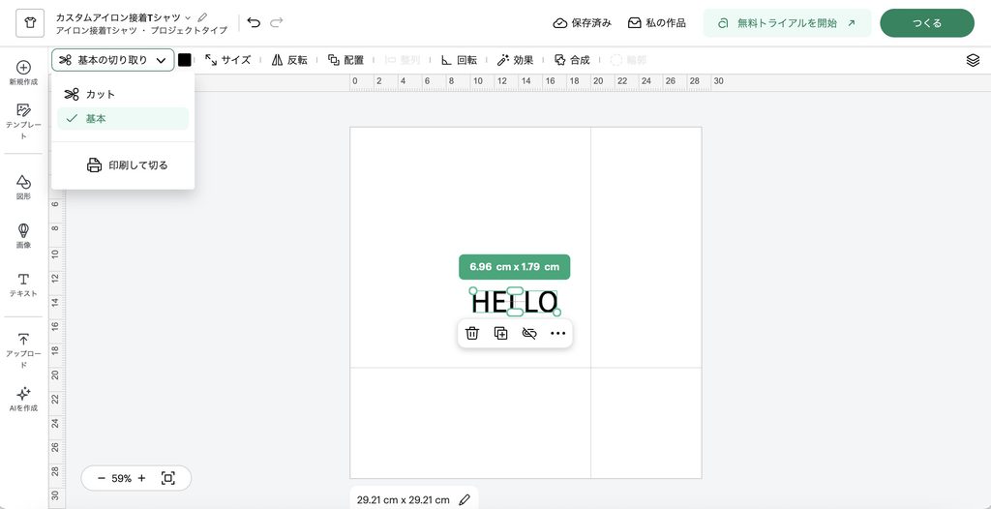Toggle visibility with crossed-eye icon
Viewport: 991px width, 509px height.
coord(529,333)
